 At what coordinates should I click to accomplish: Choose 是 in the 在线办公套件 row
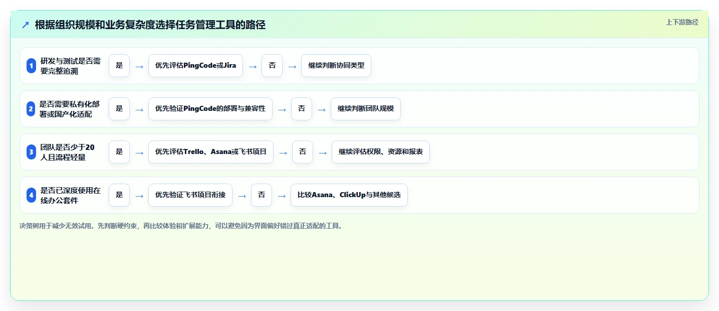pos(119,195)
